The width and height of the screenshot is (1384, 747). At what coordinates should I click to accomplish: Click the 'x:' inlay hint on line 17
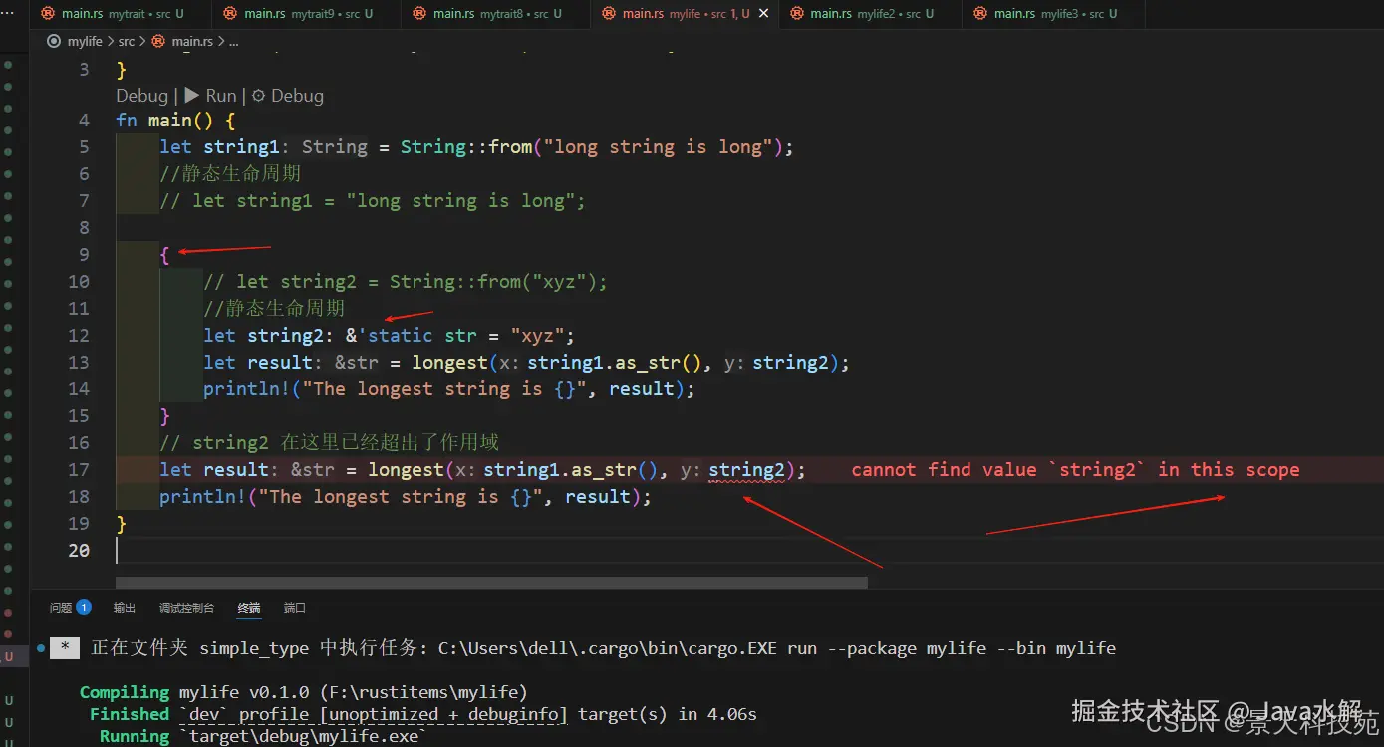466,470
